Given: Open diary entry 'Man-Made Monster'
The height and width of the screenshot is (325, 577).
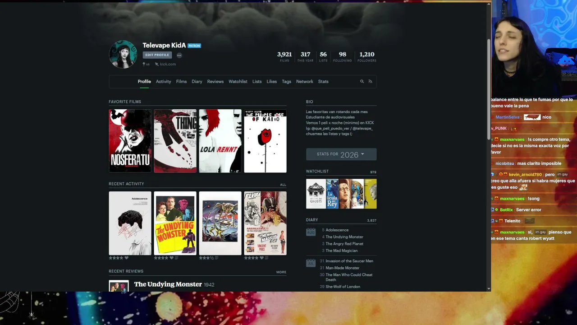Looking at the screenshot, I should tap(343, 268).
